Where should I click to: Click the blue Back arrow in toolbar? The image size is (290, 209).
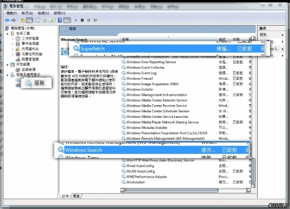click(7, 20)
